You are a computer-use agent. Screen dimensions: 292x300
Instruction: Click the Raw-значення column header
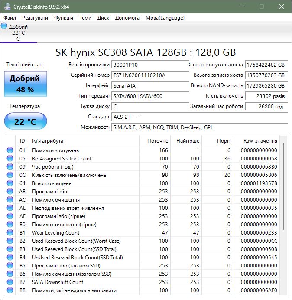point(256,141)
